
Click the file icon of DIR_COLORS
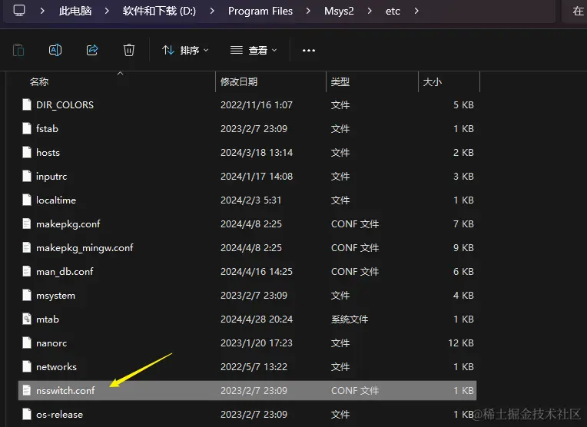[x=27, y=104]
